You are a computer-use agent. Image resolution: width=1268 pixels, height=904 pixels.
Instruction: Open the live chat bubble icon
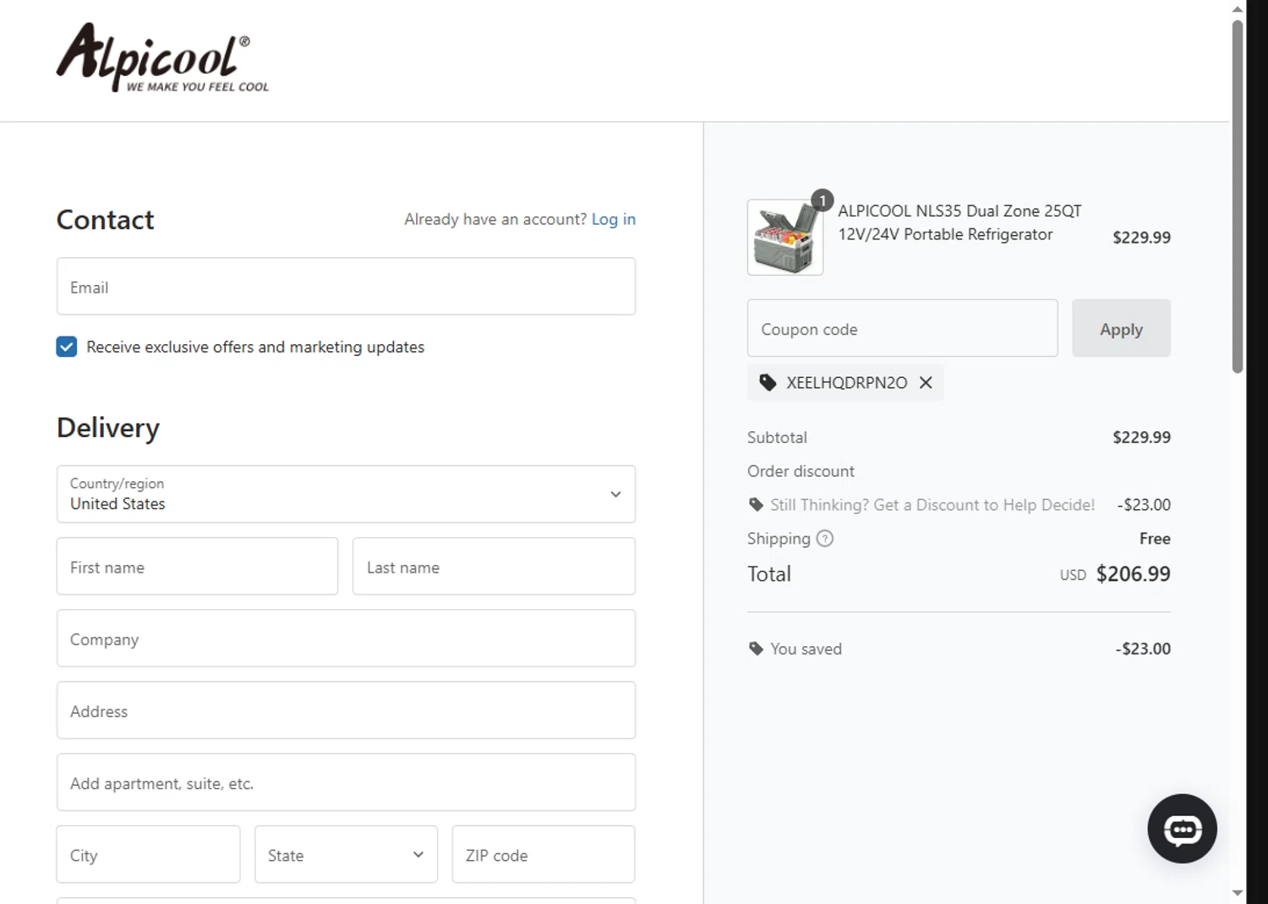pos(1182,829)
